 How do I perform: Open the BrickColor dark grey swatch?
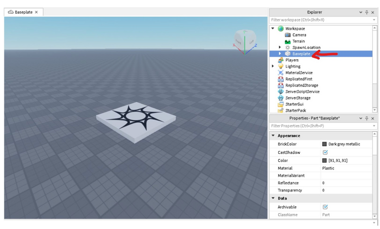pos(324,144)
